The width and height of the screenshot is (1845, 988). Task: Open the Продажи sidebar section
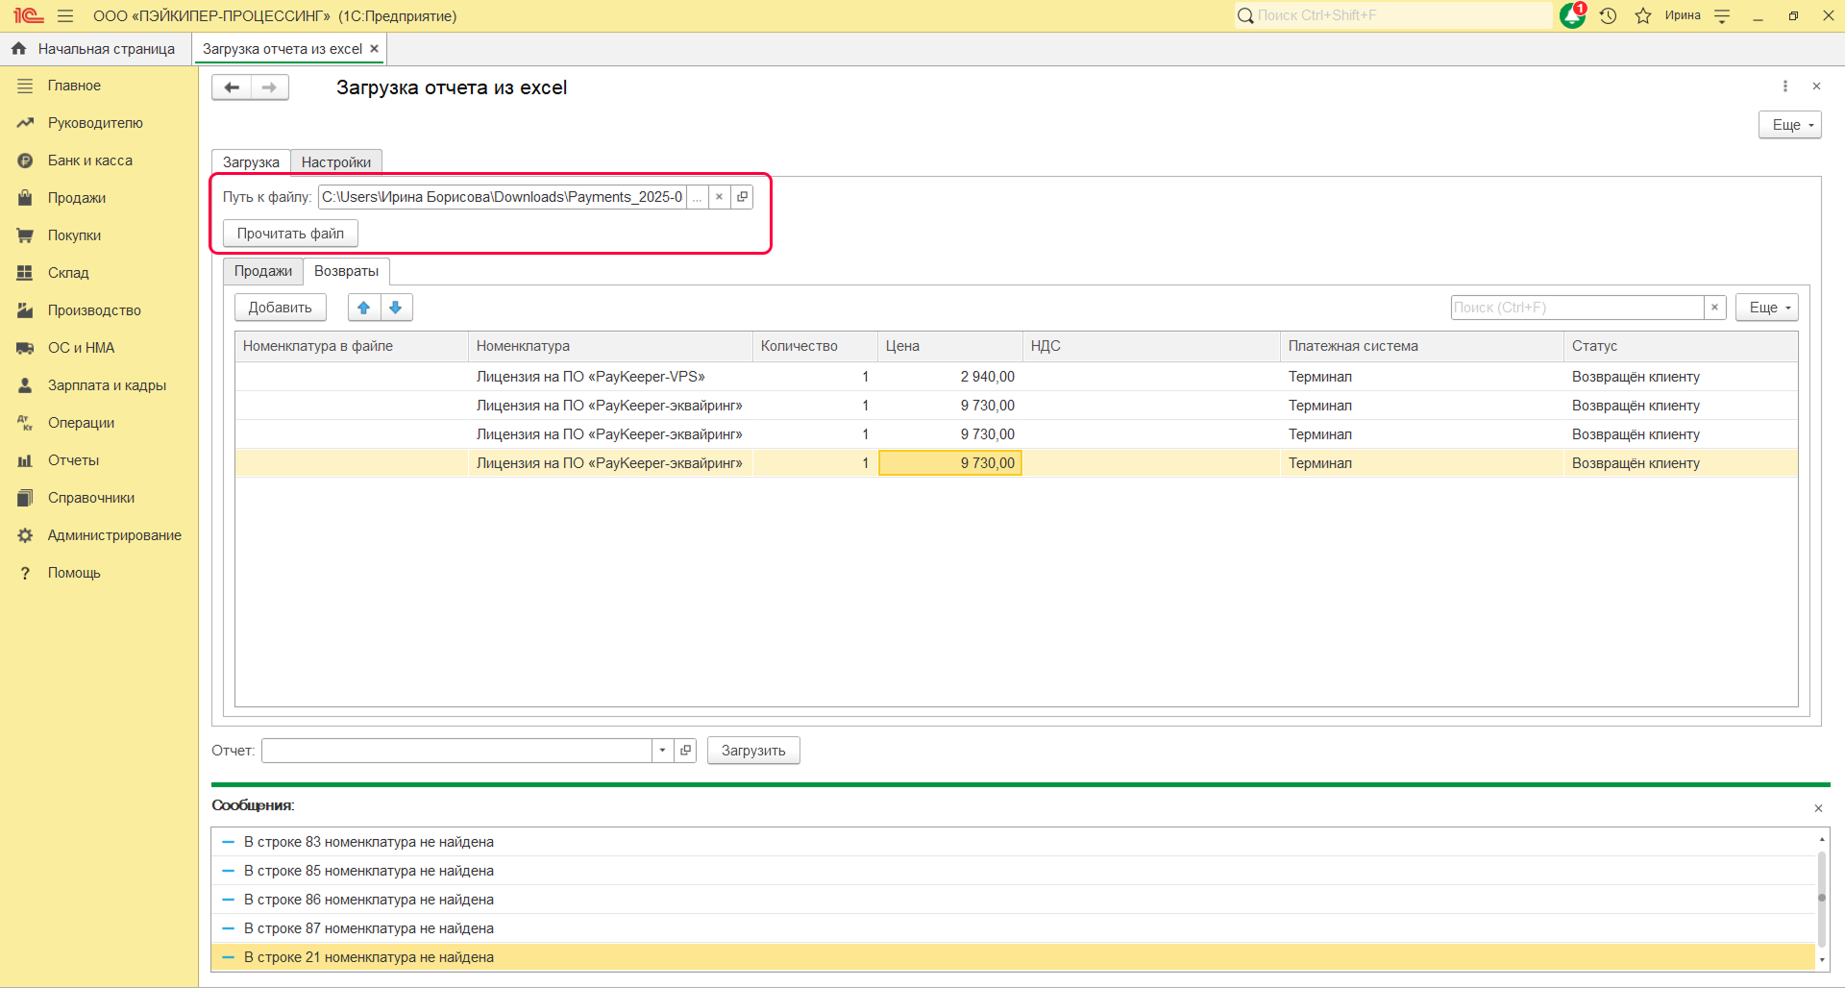tap(77, 198)
